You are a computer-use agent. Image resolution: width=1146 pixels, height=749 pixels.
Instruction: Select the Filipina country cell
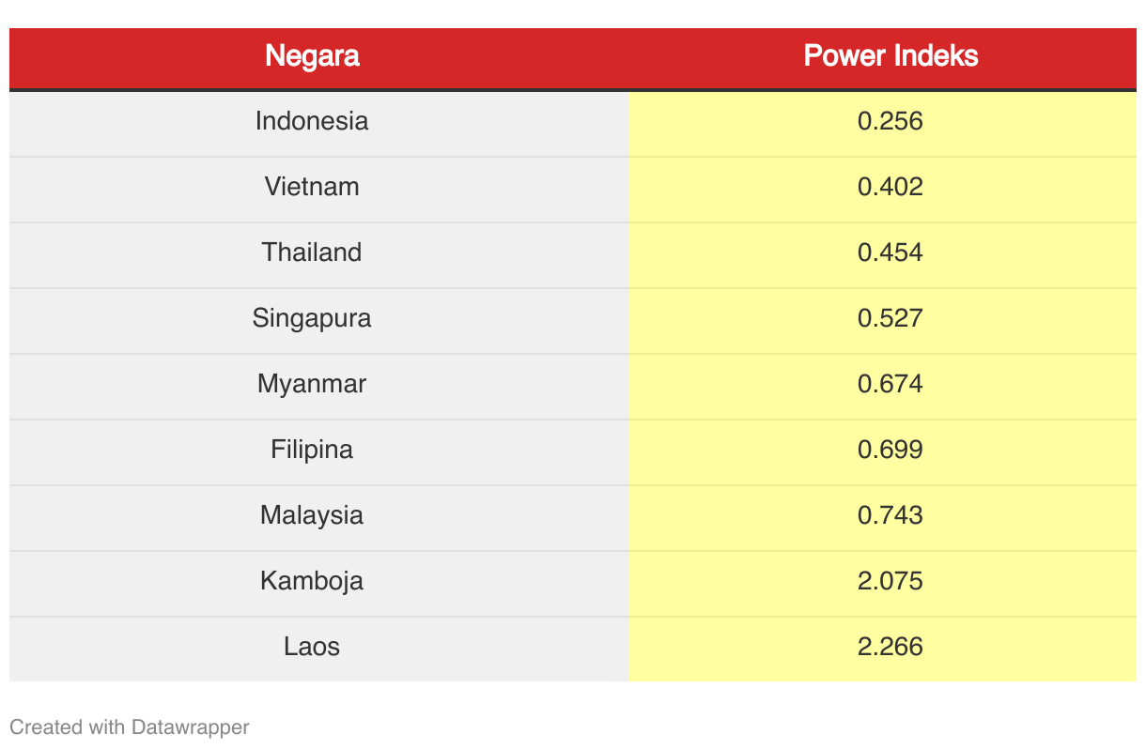(312, 450)
